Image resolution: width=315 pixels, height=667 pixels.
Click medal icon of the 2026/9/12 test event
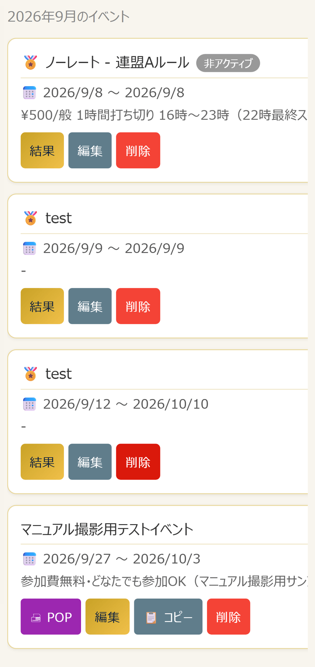click(x=31, y=374)
